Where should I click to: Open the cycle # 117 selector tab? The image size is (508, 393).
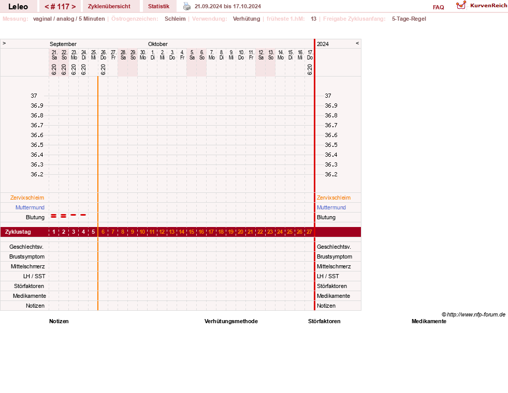click(x=60, y=7)
